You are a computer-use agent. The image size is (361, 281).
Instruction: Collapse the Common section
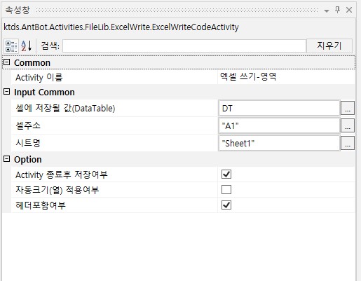tap(7, 62)
